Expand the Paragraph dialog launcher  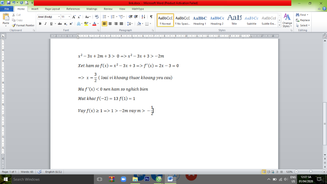coord(153,30)
